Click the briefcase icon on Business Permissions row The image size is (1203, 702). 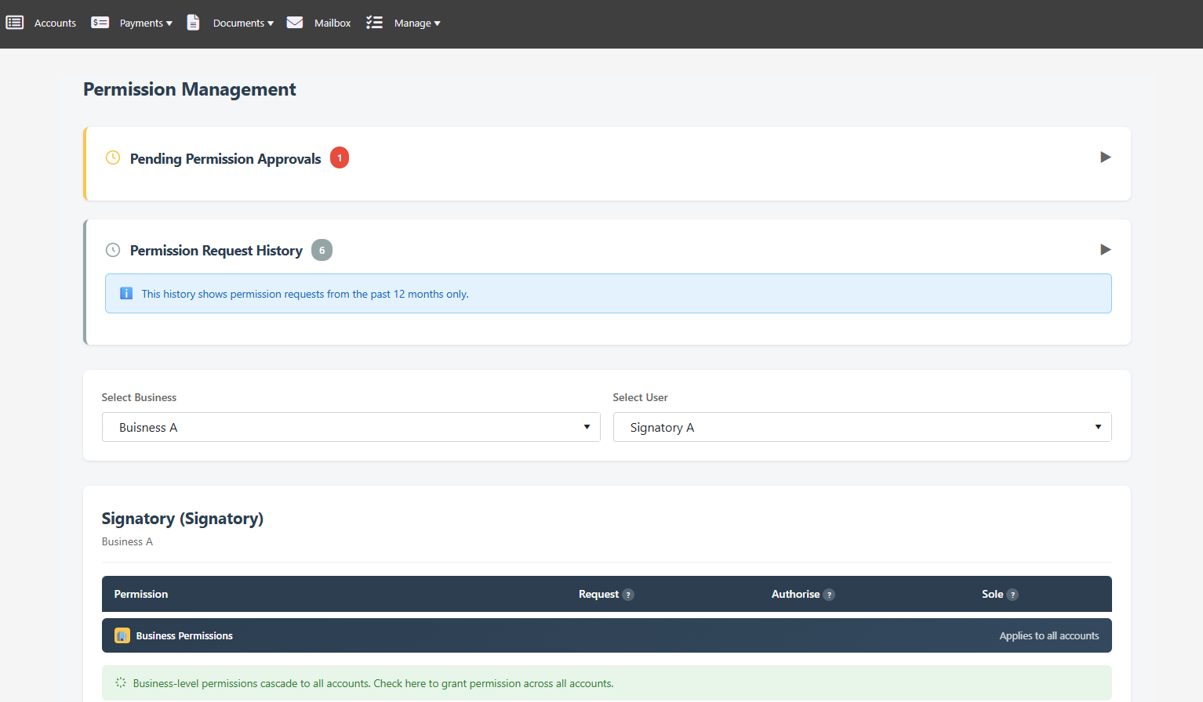[122, 635]
